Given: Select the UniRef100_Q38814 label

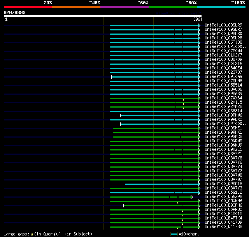Looking at the screenshot, I should [x=223, y=111].
